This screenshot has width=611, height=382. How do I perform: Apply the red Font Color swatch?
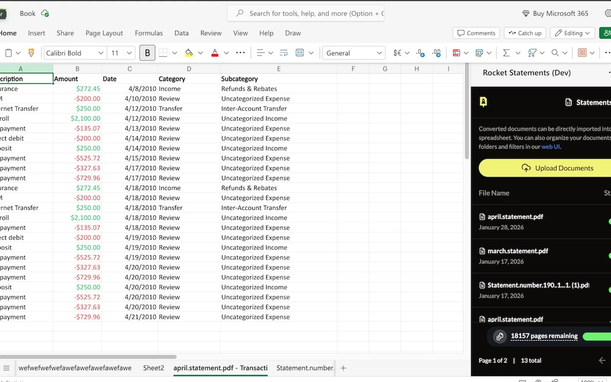pyautogui.click(x=215, y=53)
